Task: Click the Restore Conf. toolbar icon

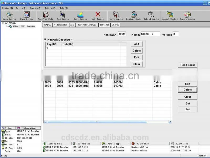Action: [134, 14]
